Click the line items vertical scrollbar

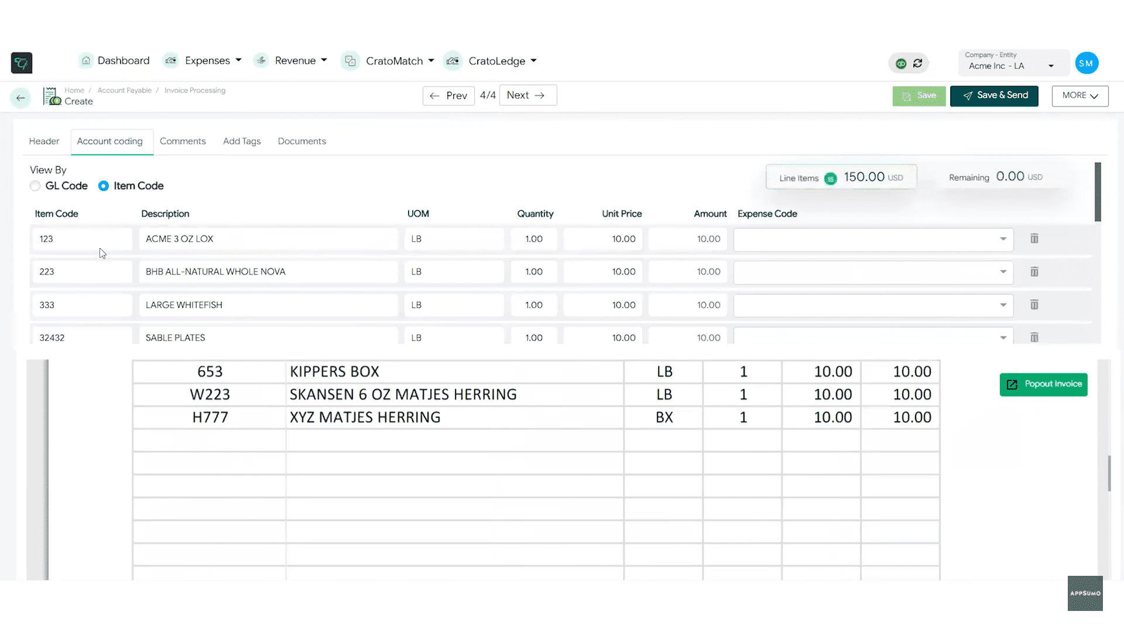(1098, 192)
